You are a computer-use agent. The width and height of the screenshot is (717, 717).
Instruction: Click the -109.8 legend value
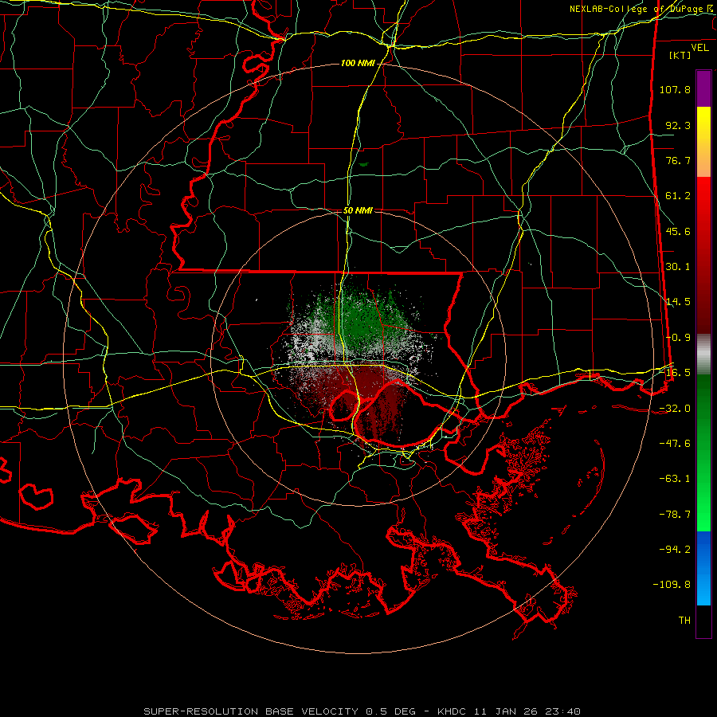tap(672, 585)
